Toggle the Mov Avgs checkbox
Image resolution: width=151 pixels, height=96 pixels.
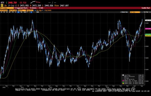35,10
